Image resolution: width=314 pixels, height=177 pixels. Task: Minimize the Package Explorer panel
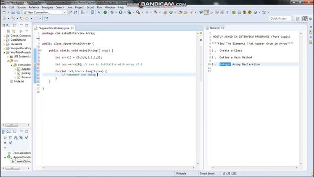tap(22, 25)
